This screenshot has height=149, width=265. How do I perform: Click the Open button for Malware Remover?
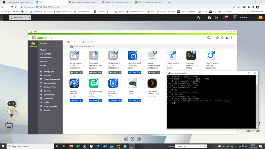(74, 100)
